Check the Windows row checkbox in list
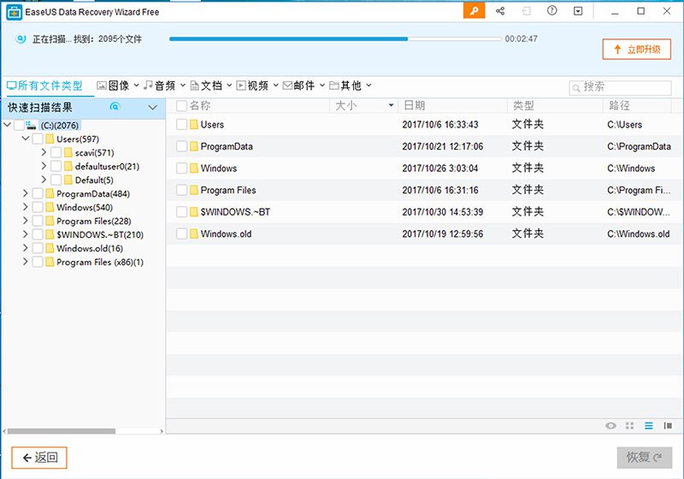Screen dimensions: 684x479 181,168
